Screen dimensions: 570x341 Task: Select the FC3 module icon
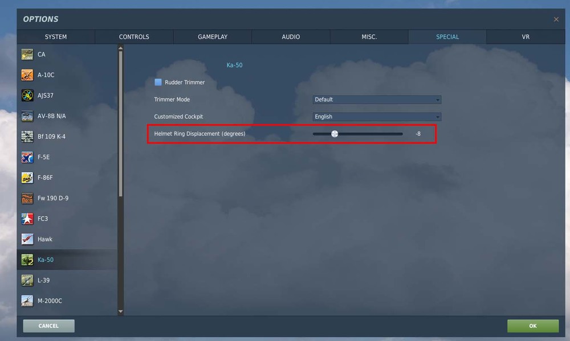tap(27, 219)
